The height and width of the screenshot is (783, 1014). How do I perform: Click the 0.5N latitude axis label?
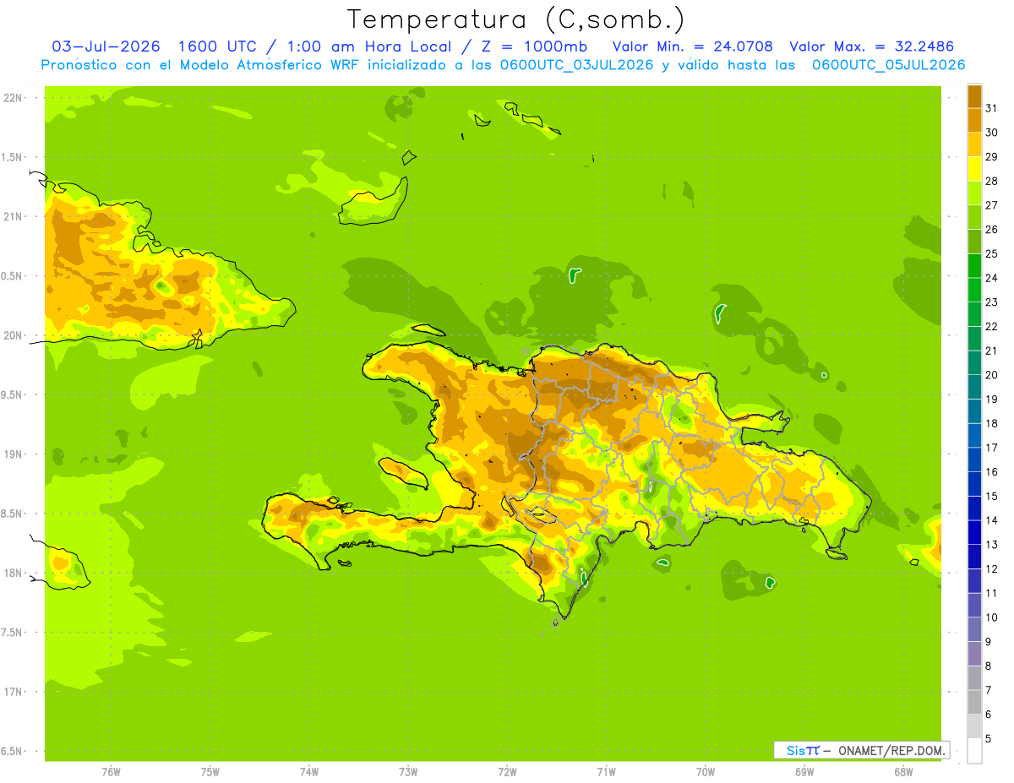click(x=12, y=276)
